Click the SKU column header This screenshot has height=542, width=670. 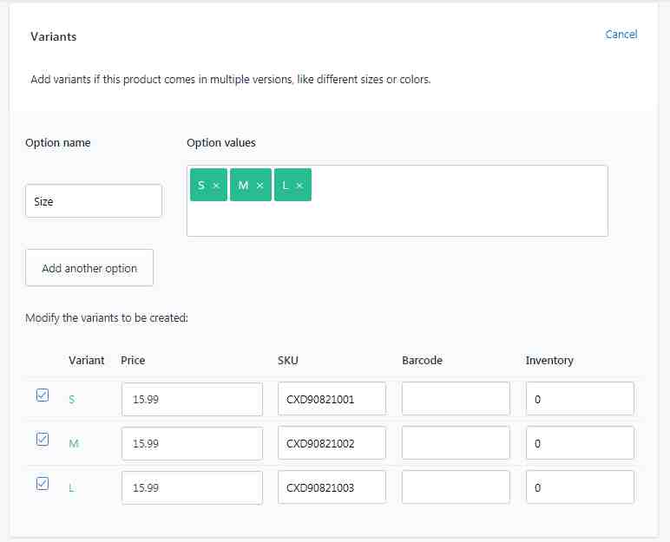point(288,361)
